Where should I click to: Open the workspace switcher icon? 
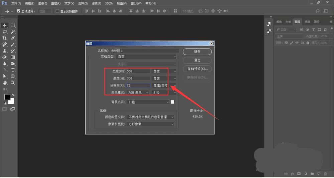[x=326, y=11]
